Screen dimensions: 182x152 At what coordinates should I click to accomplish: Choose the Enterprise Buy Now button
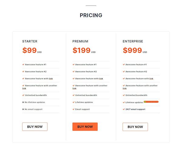coord(135,127)
